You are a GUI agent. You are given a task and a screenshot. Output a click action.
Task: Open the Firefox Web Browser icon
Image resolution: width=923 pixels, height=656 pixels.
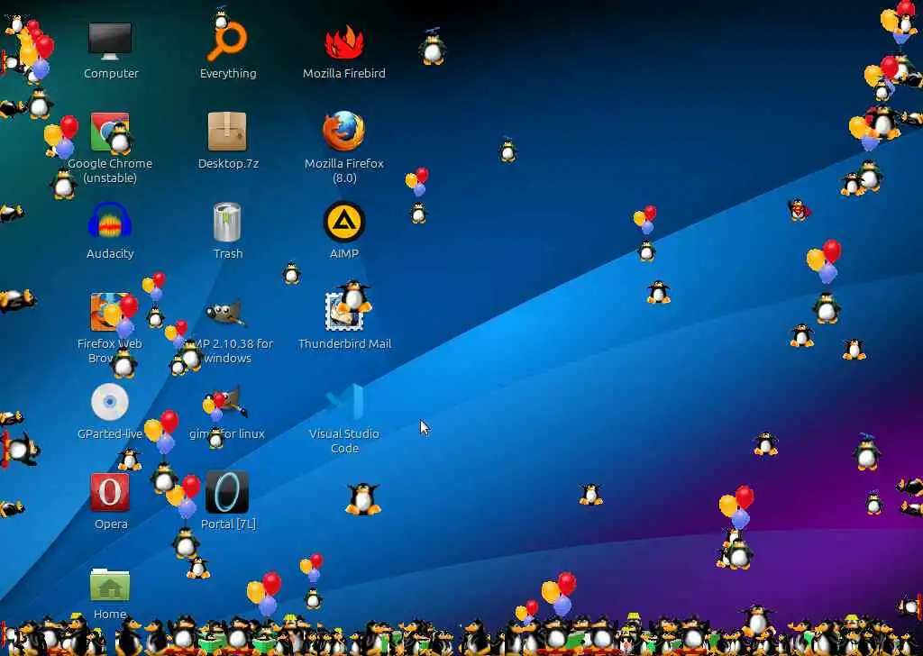(110, 313)
